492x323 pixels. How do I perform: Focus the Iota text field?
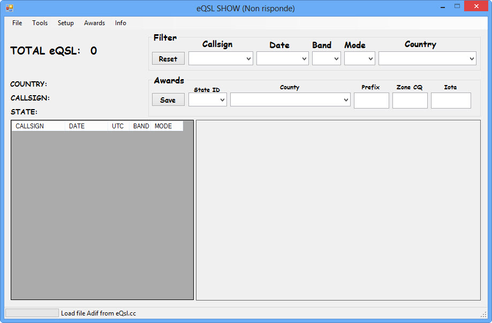450,101
